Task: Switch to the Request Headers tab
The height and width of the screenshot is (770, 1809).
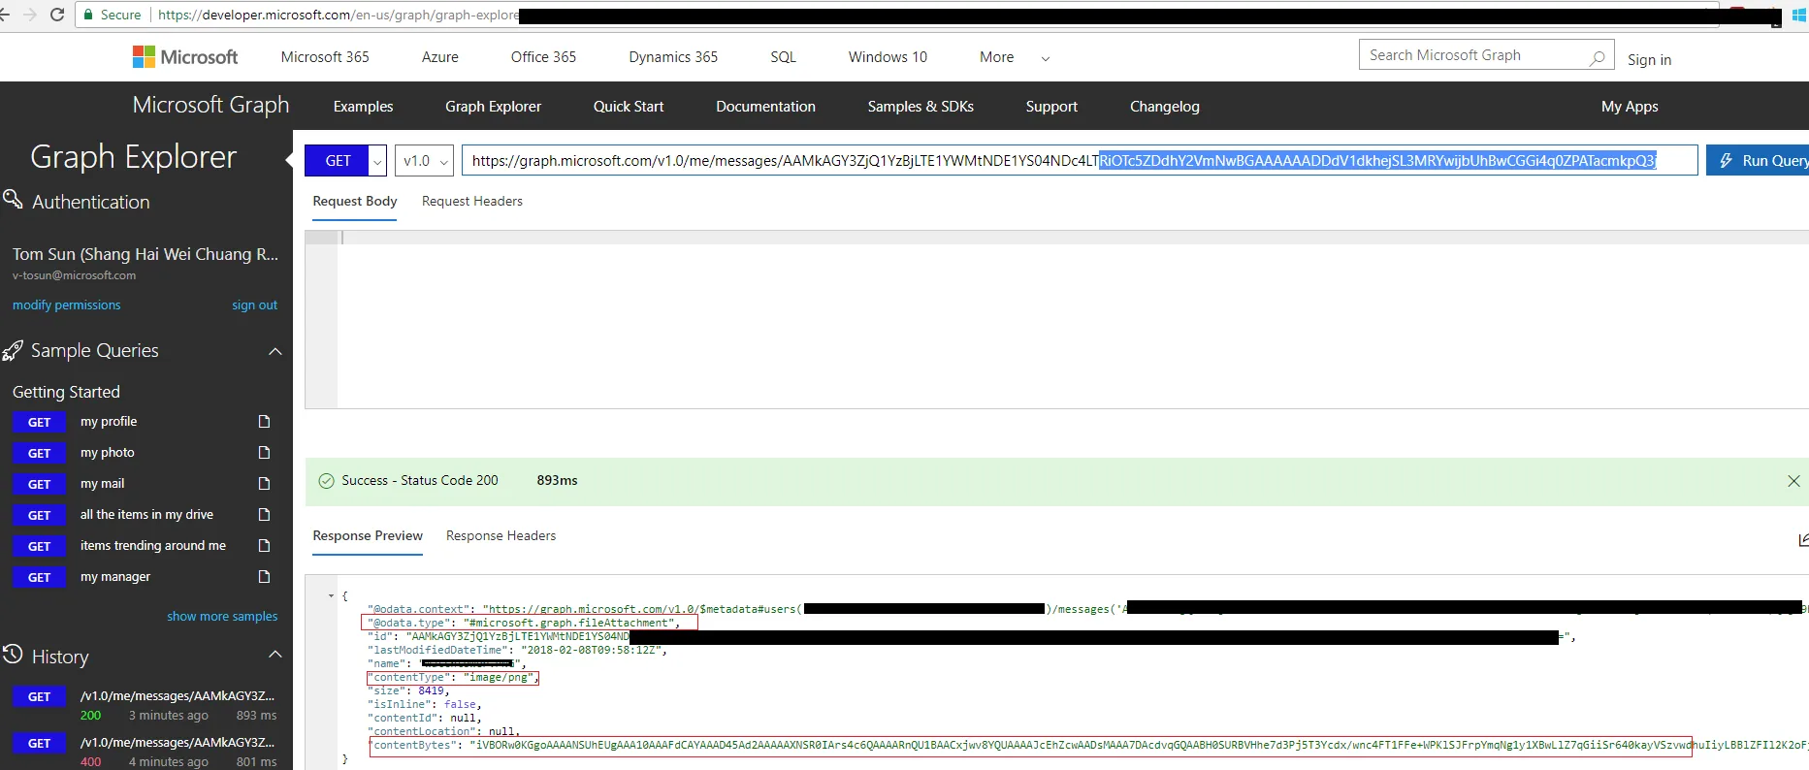Action: (472, 201)
